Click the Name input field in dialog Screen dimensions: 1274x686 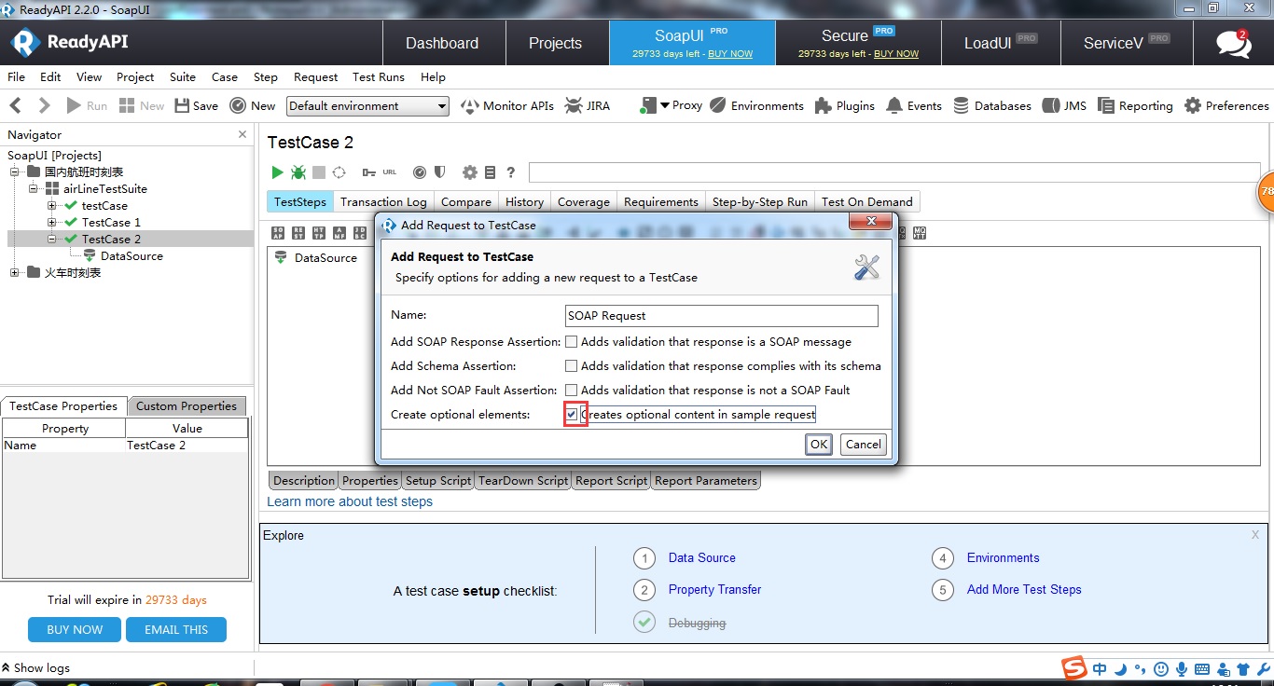click(722, 316)
